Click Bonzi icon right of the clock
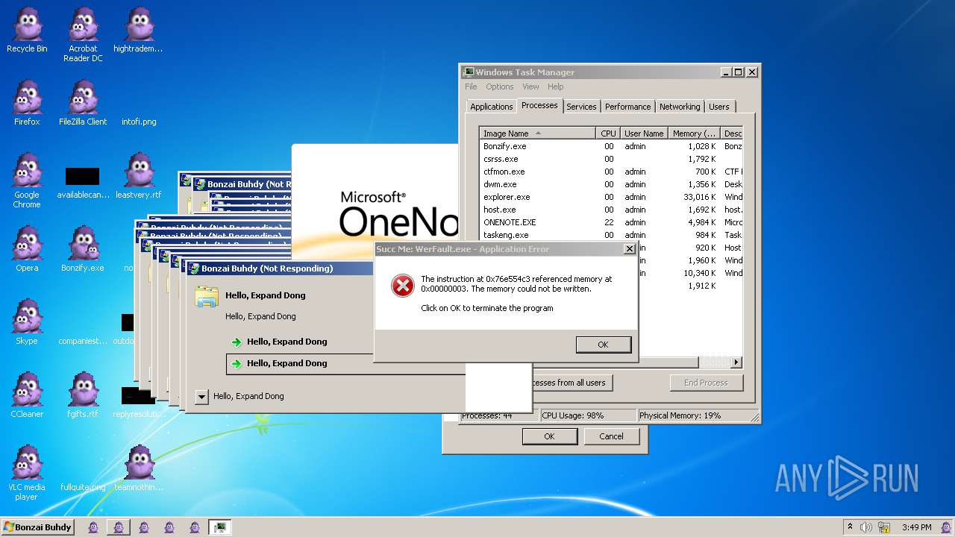The image size is (955, 537). (x=947, y=527)
